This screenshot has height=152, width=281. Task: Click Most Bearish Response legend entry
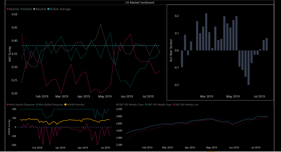pos(21,105)
